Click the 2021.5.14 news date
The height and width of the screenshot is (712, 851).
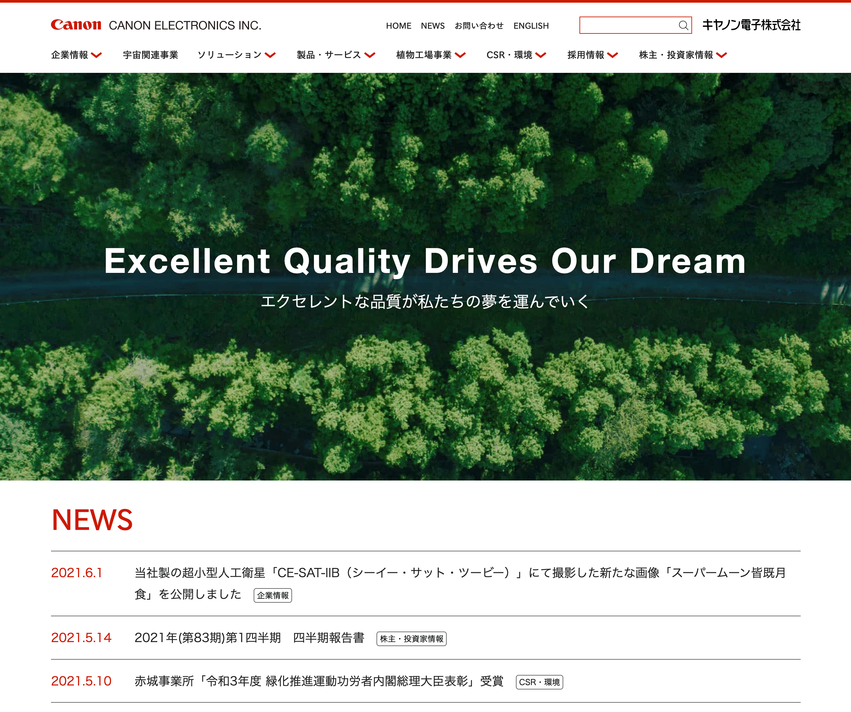point(81,638)
